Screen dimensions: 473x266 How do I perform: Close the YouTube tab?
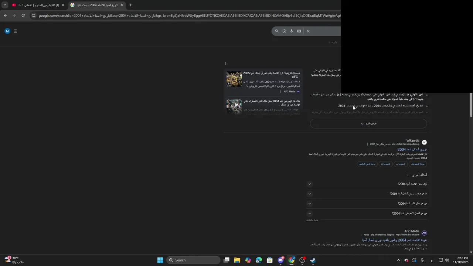[x=63, y=5]
